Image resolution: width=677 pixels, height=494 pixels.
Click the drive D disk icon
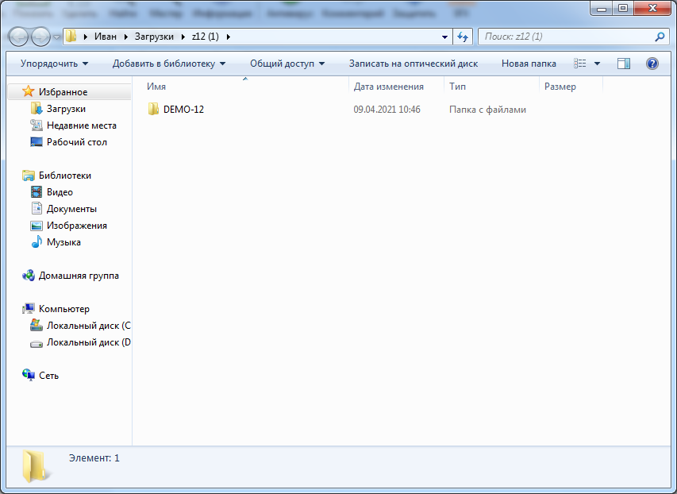(37, 344)
